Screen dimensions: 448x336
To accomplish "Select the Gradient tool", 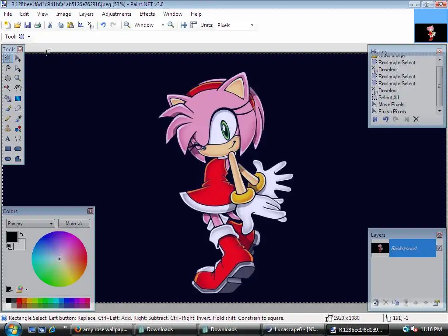I will [x=18, y=98].
